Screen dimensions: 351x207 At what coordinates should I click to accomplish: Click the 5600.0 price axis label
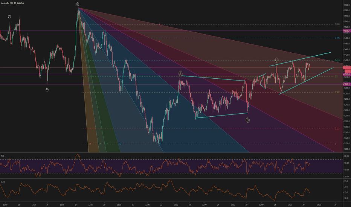[347, 5]
